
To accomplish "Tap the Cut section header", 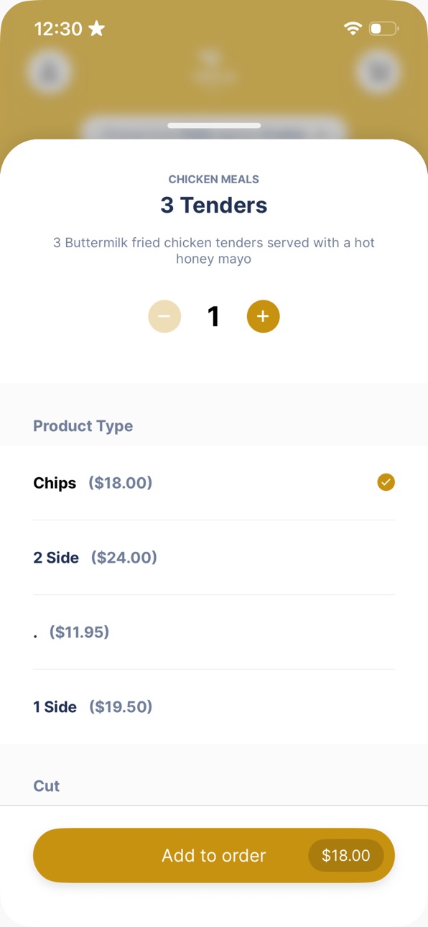I will tap(47, 786).
